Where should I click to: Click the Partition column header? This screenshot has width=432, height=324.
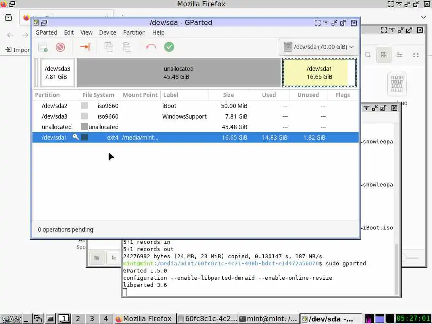(56, 95)
